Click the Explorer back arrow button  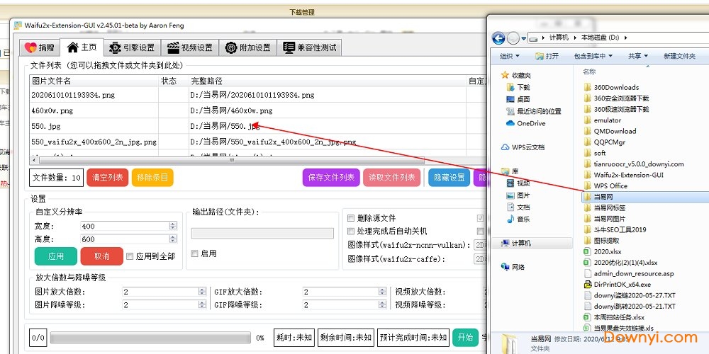(498, 38)
